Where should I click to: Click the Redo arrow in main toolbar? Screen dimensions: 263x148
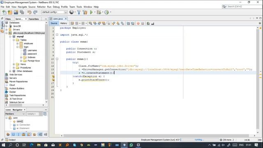click(x=35, y=12)
